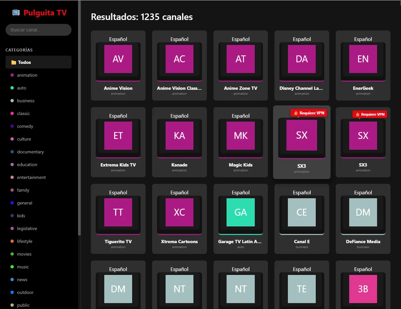Click the sidebar vertical scrollbar

79,118
